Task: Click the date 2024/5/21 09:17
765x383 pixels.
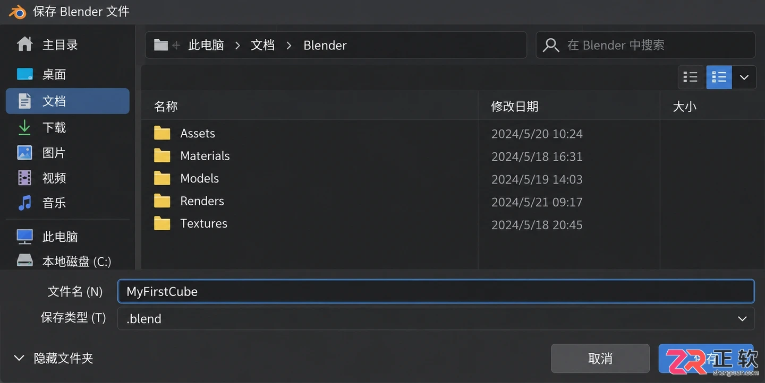Action: tap(537, 202)
